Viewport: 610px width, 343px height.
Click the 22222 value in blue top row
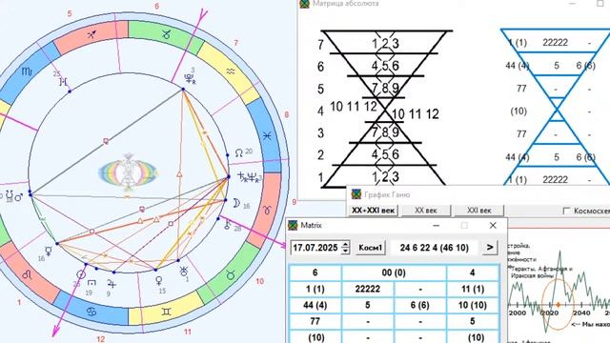tap(555, 42)
